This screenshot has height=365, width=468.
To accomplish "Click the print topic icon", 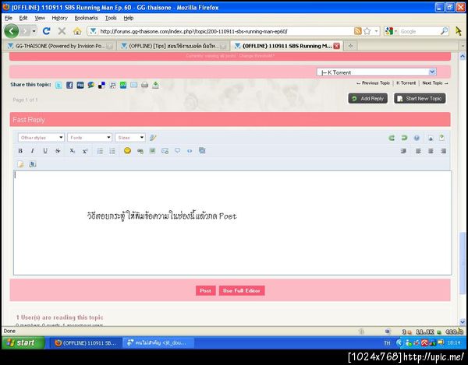I will tap(145, 85).
